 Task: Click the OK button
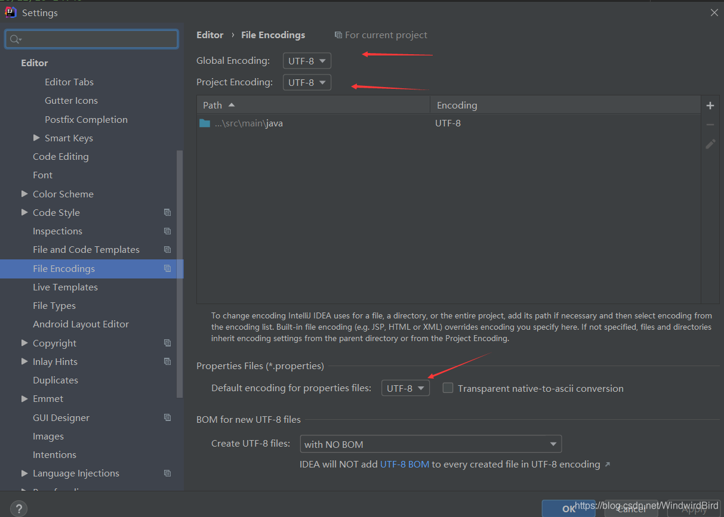pos(568,509)
